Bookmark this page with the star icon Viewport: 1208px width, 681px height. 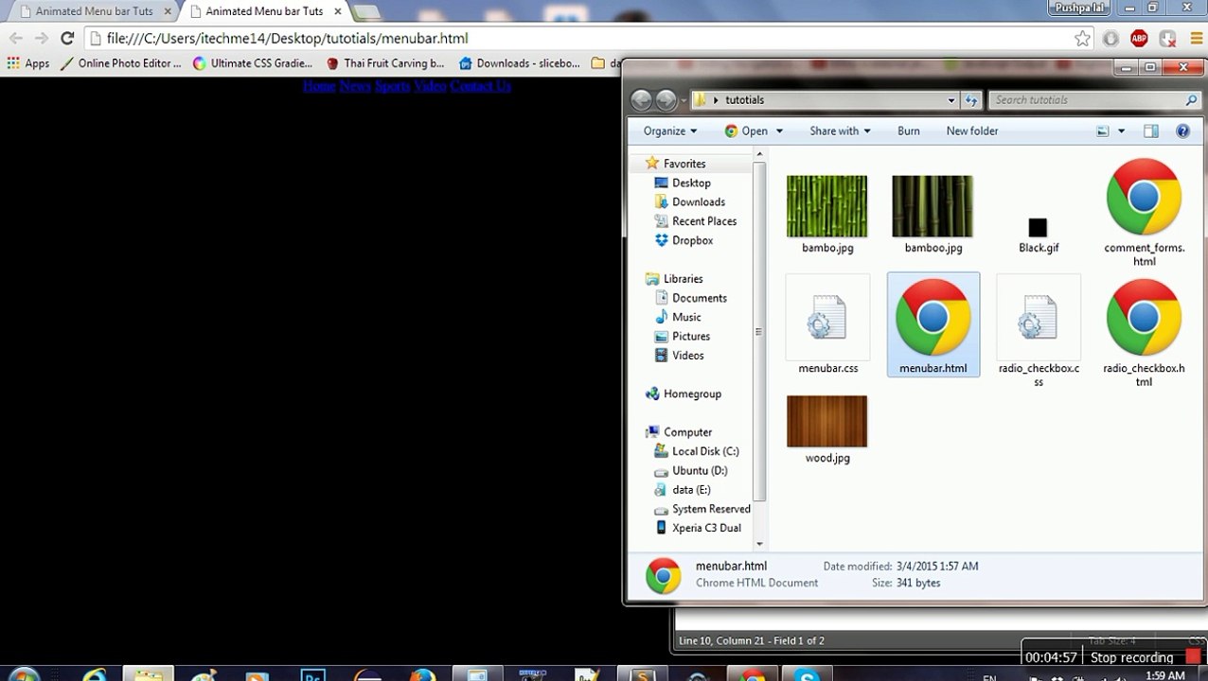click(1082, 39)
